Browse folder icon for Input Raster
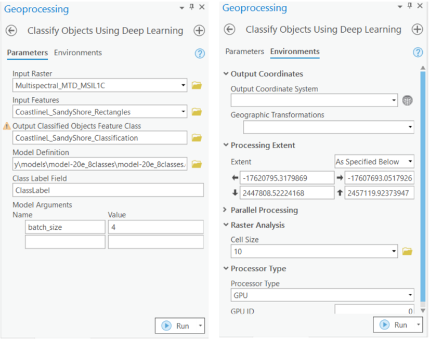This screenshot has height=339, width=429. 197,85
